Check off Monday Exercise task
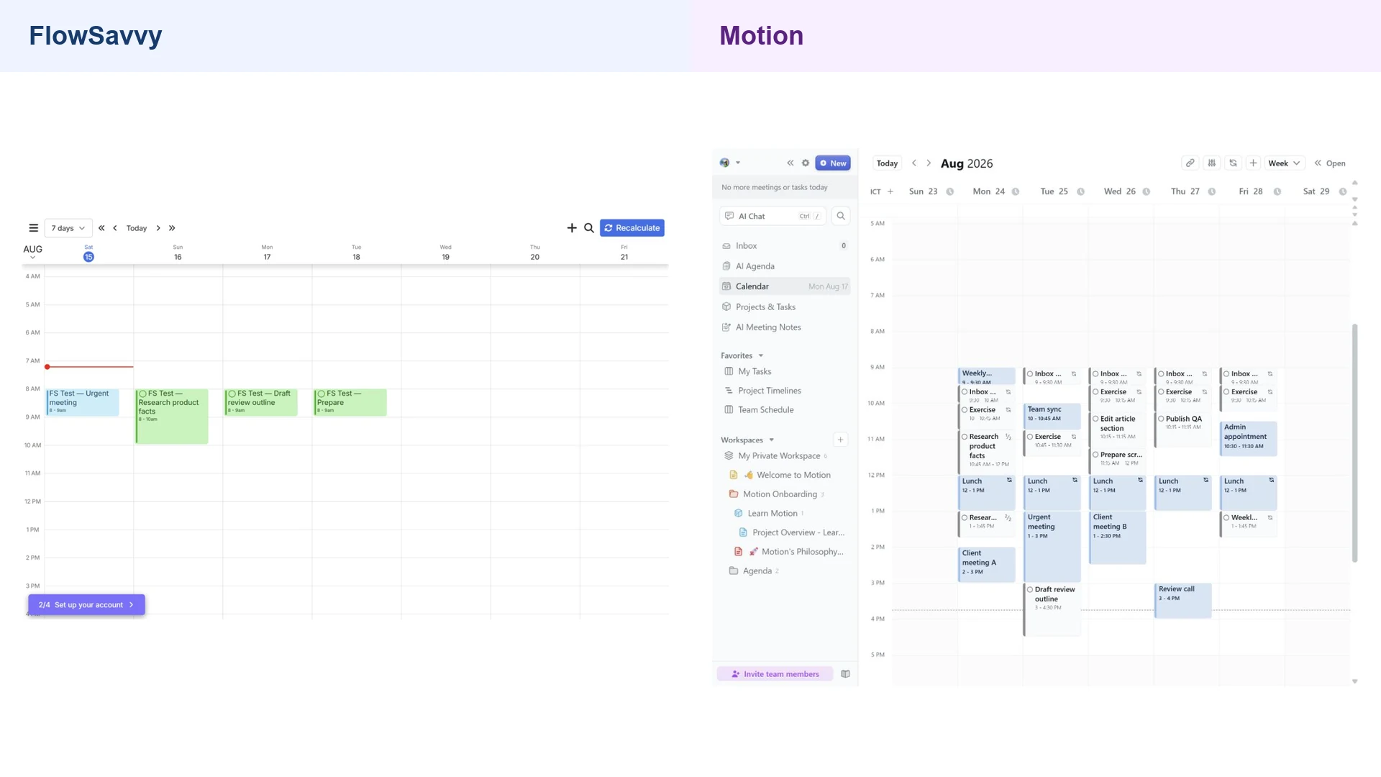 point(965,410)
